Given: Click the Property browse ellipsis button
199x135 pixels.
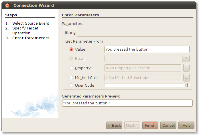Looking at the screenshot, I should point(186,68).
